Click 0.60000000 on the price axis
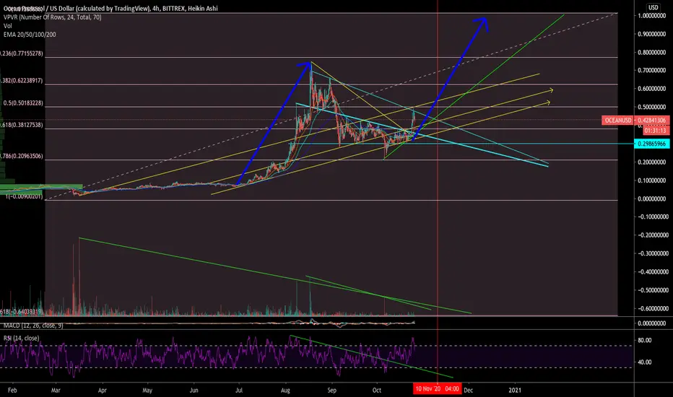This screenshot has width=673, height=397. point(651,89)
